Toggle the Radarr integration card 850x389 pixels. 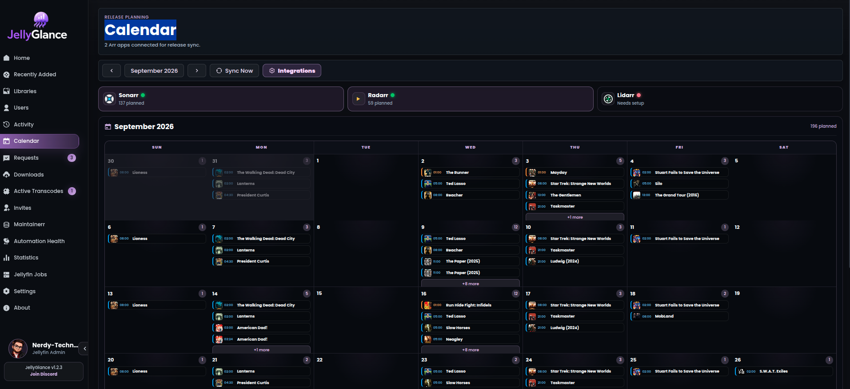click(x=470, y=99)
